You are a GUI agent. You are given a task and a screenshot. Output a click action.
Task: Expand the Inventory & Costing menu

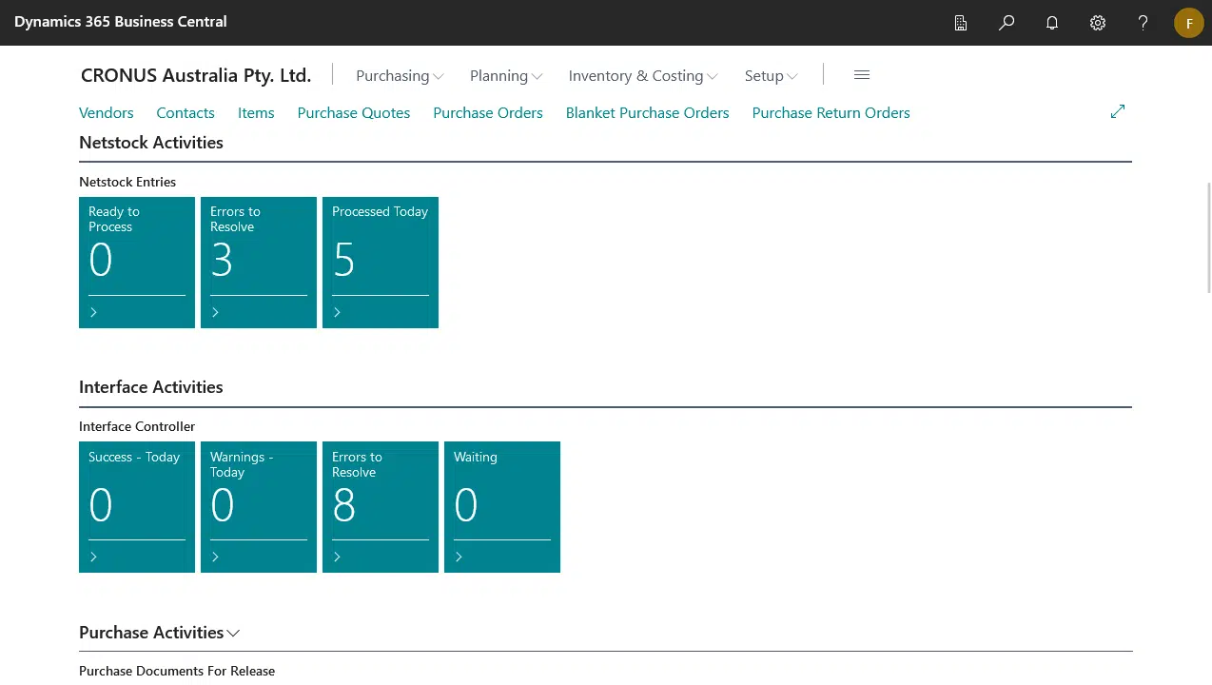coord(643,75)
